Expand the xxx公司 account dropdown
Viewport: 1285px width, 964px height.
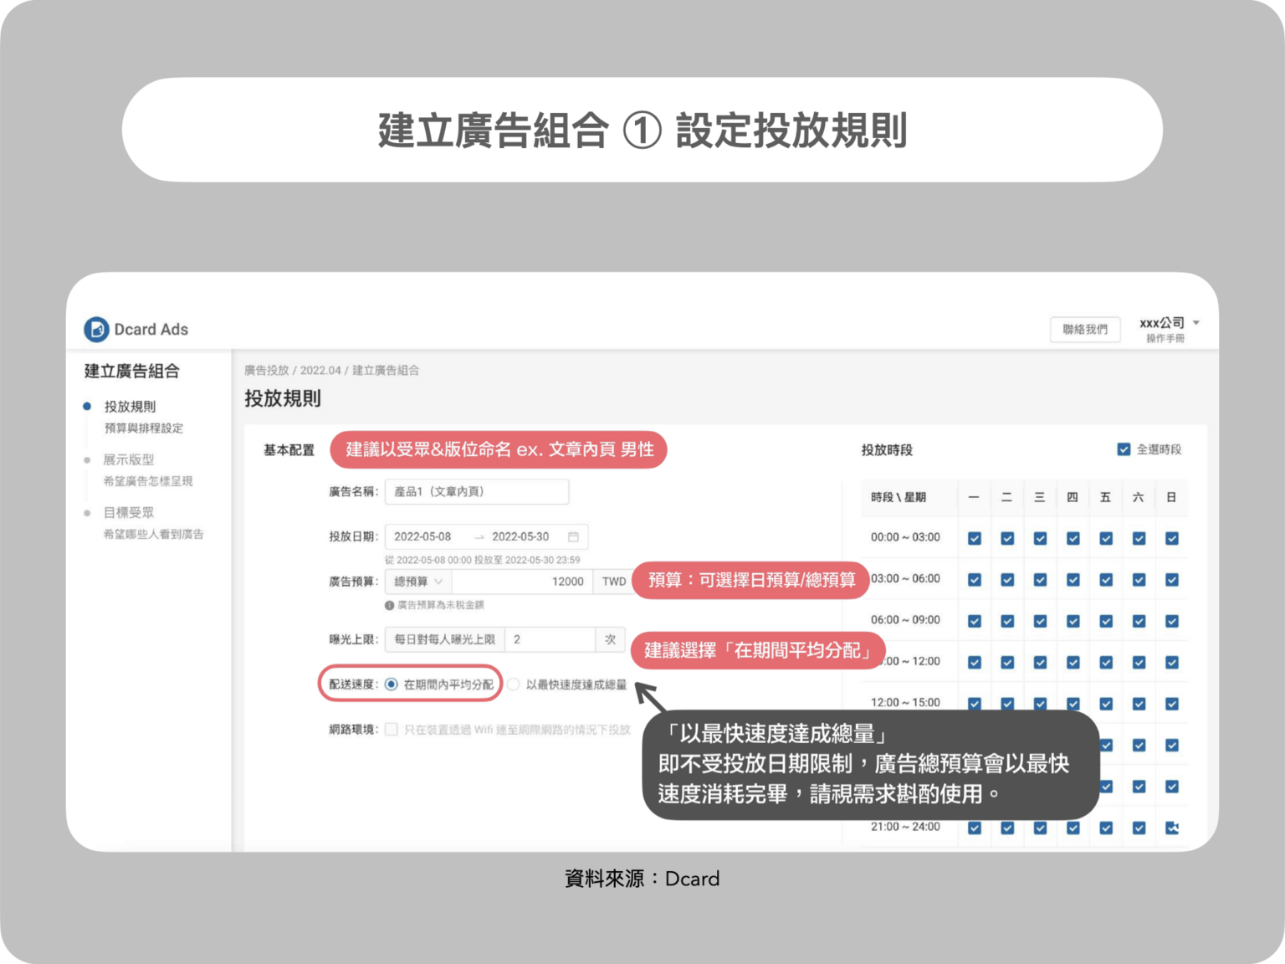click(x=1195, y=322)
